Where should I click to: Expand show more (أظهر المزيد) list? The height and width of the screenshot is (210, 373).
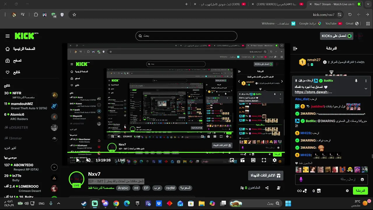(x=10, y=148)
